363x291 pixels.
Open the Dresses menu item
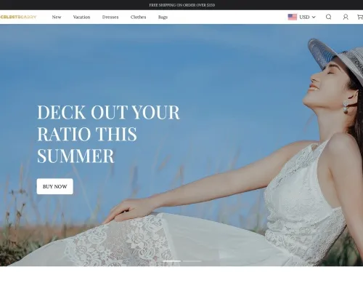coord(110,17)
